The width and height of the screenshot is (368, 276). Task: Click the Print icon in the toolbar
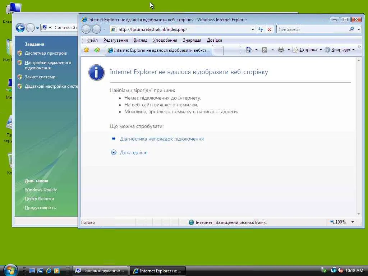point(281,50)
